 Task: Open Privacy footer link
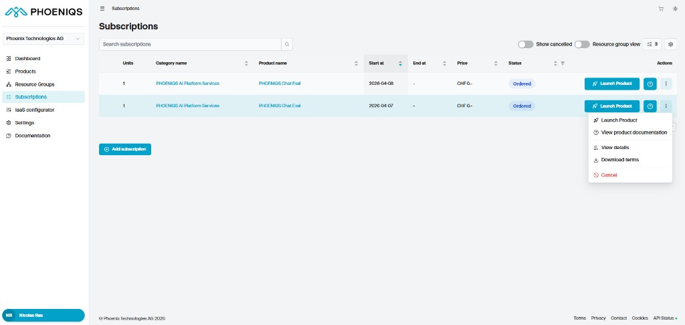pyautogui.click(x=599, y=318)
